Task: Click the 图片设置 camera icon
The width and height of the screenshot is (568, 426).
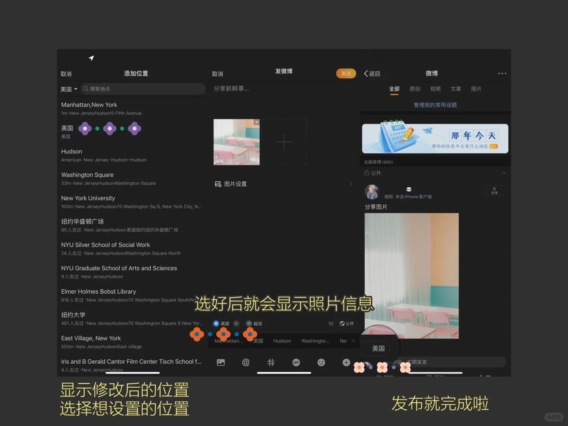Action: pos(218,183)
